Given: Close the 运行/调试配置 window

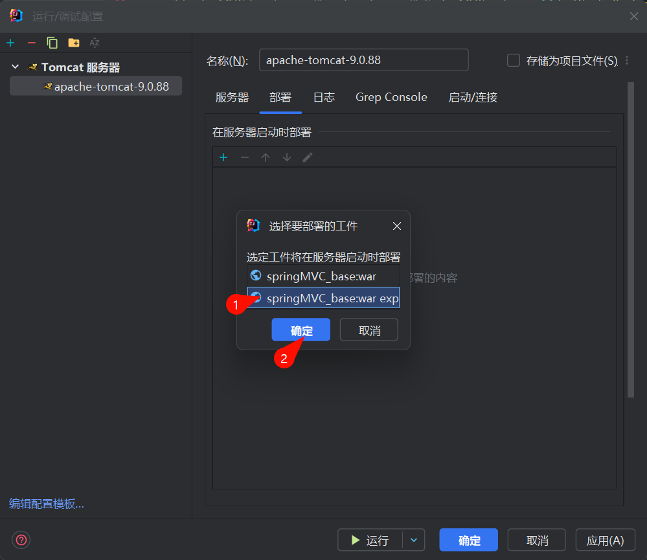Looking at the screenshot, I should pos(634,16).
